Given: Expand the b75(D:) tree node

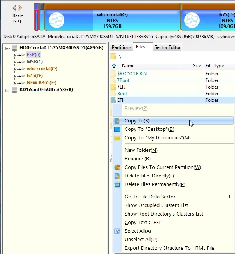Looking at the screenshot, I should [x=14, y=76].
